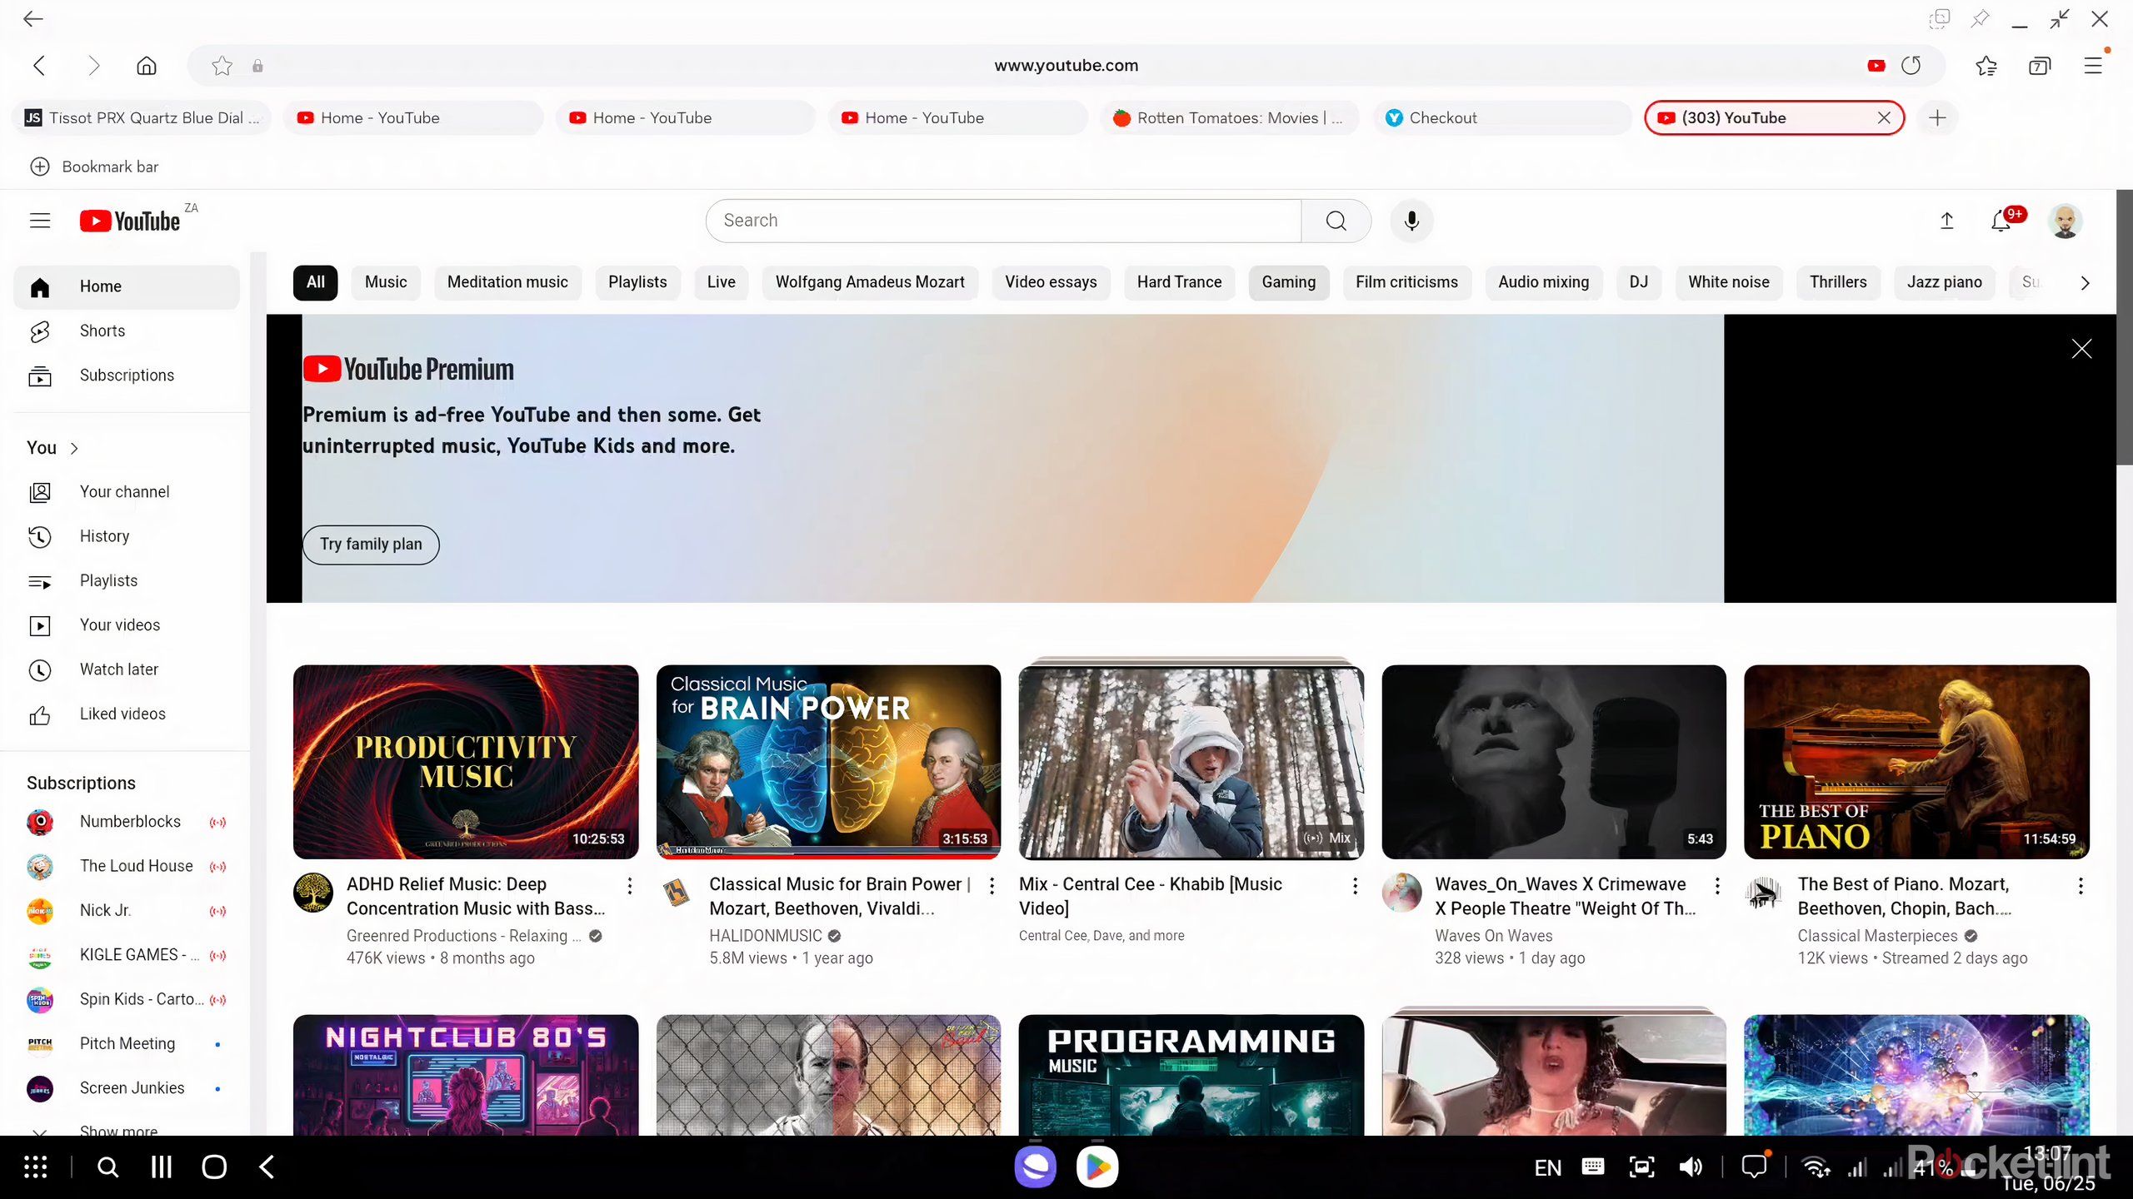The height and width of the screenshot is (1199, 2133).
Task: Dismiss the YouTube Premium banner
Action: click(x=2081, y=349)
